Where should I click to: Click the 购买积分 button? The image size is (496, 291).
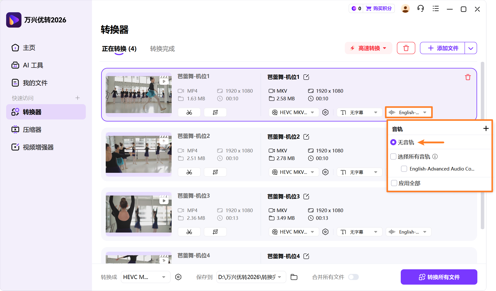(x=379, y=8)
